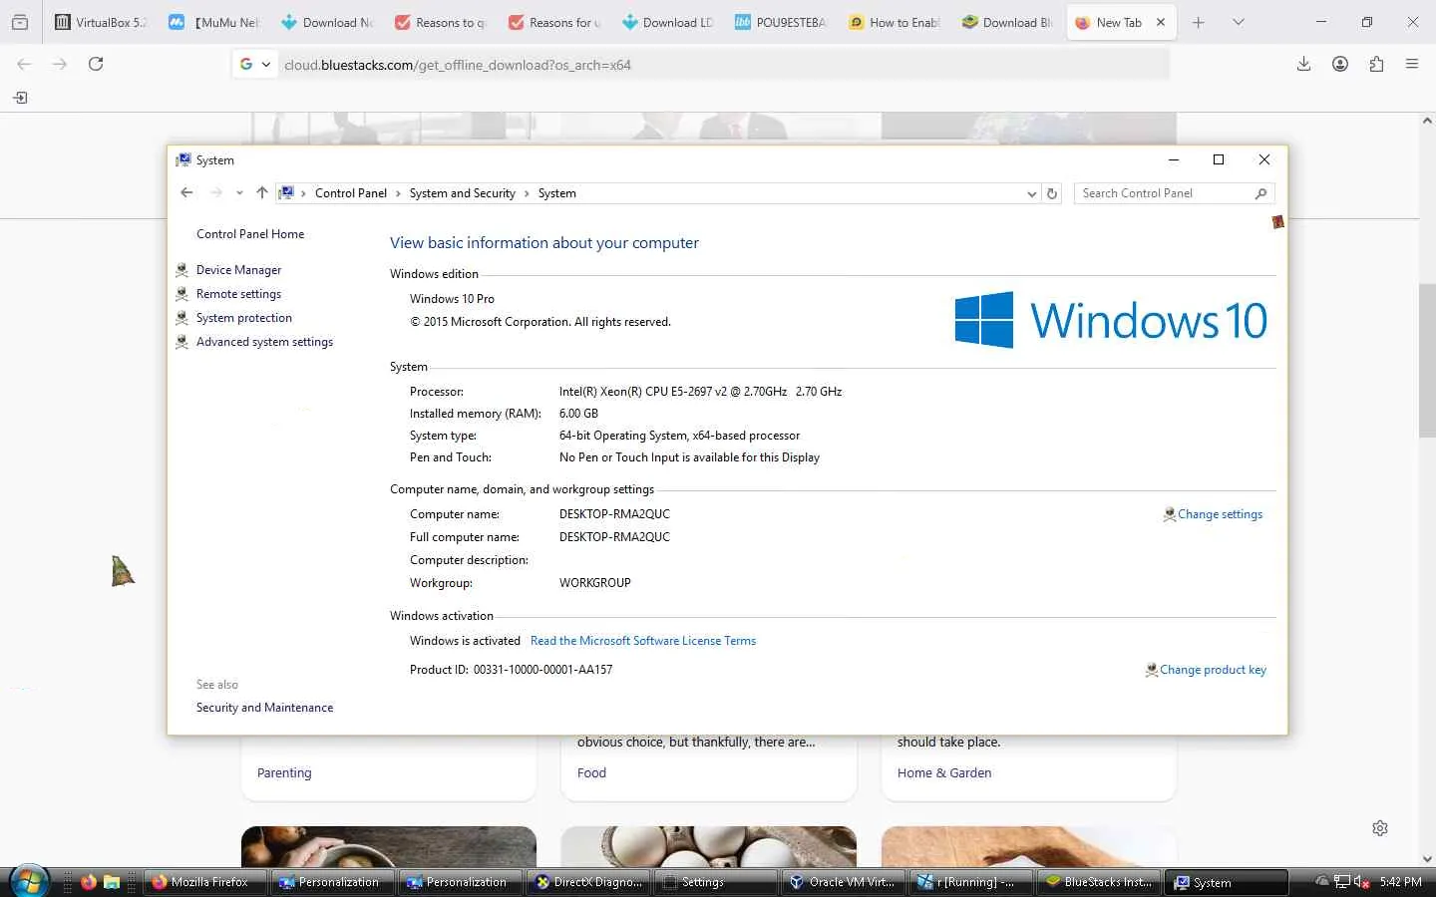Open the Firefox application hamburger menu
The height and width of the screenshot is (897, 1436).
tap(1412, 64)
